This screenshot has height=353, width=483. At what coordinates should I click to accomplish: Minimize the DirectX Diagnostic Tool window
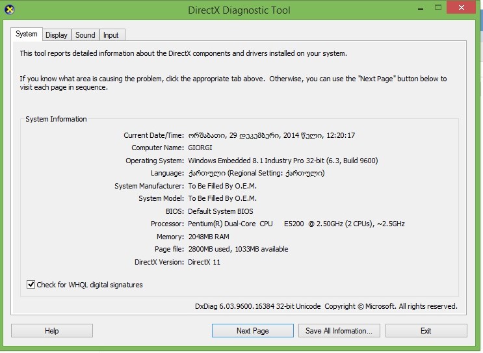[421, 8]
